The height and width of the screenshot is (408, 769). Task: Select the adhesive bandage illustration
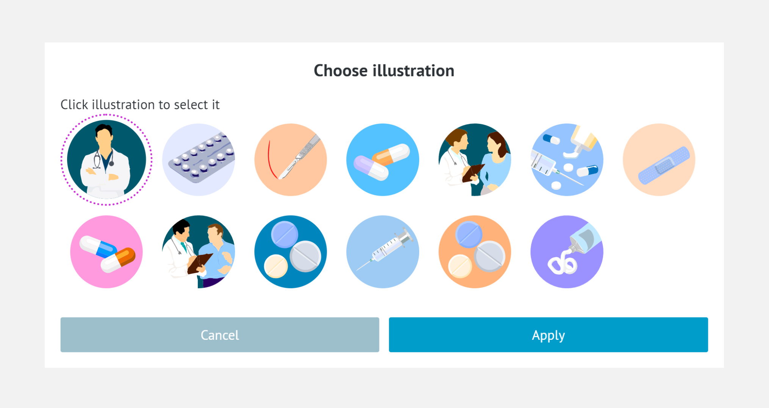point(659,159)
